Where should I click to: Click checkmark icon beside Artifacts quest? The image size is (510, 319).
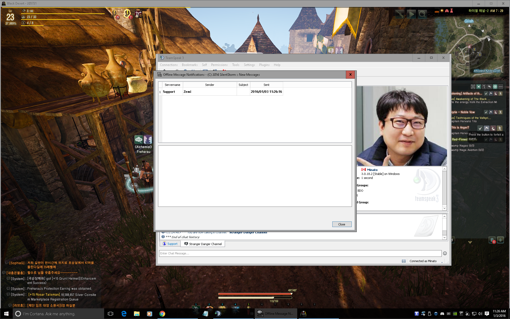pyautogui.click(x=486, y=94)
